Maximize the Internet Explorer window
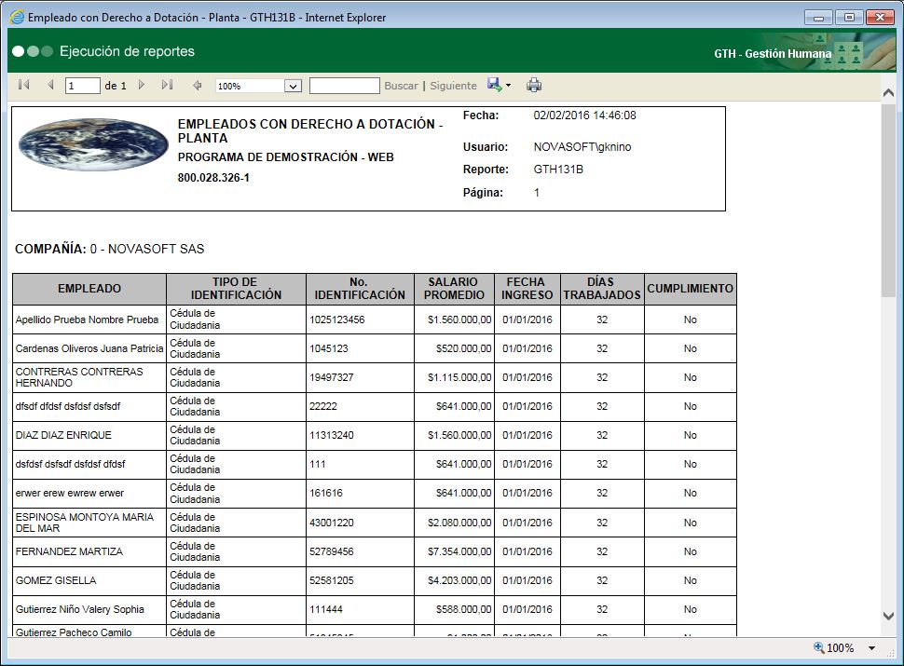The image size is (904, 666). pyautogui.click(x=849, y=18)
